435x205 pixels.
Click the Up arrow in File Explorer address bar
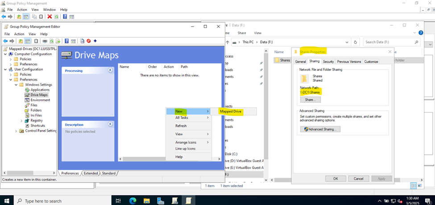[228, 42]
